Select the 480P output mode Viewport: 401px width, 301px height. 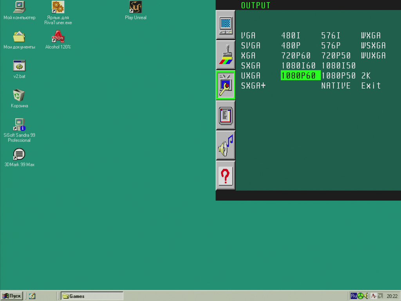(291, 45)
